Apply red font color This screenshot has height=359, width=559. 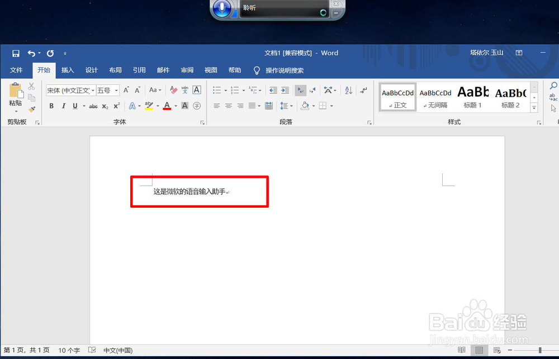point(167,106)
